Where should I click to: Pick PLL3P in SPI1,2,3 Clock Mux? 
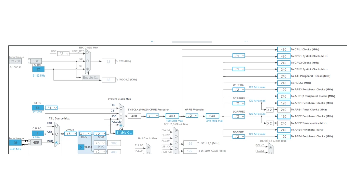point(176,143)
